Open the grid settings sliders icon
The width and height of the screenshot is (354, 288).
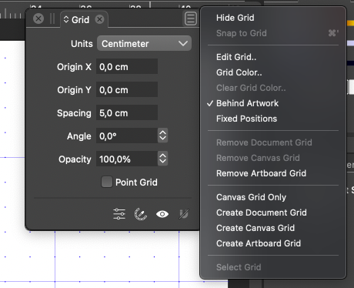click(119, 214)
